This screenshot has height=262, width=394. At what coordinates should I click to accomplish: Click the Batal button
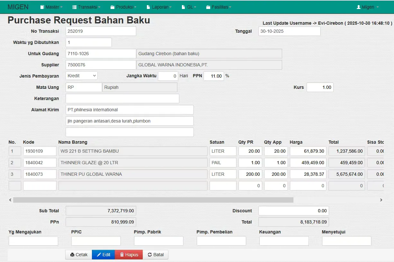(x=156, y=255)
